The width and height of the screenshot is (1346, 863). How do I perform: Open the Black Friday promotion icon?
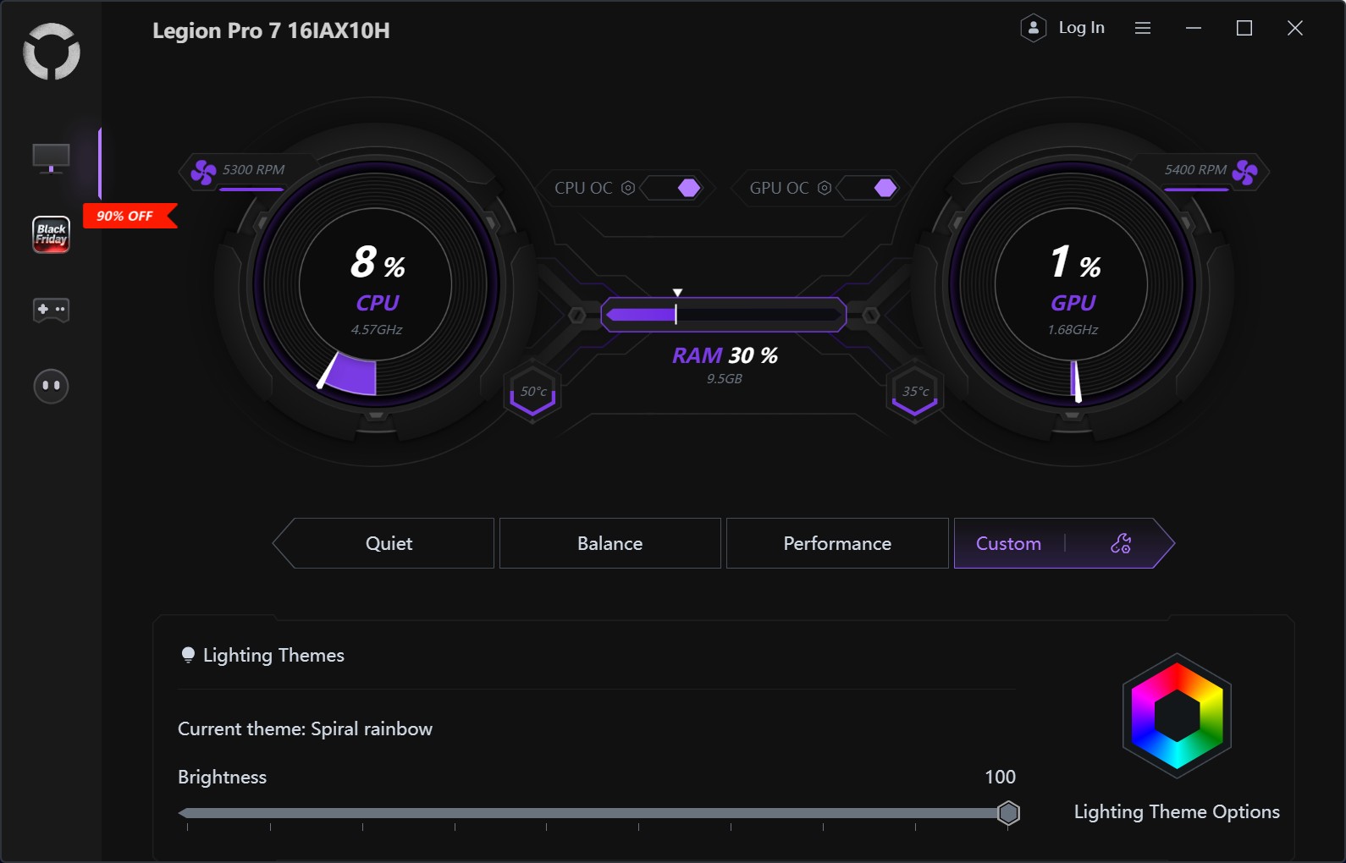[x=51, y=234]
